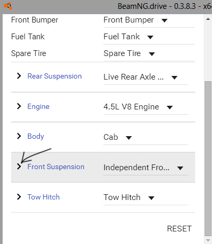Expand the Engine section chevron
This screenshot has width=212, height=244.
[19, 106]
